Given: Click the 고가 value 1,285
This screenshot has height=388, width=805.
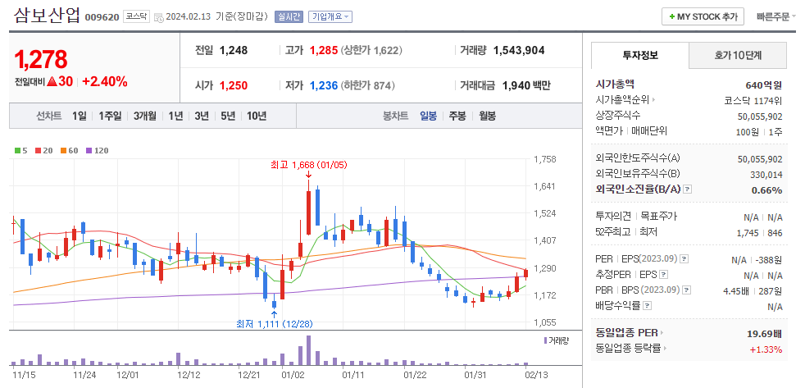Looking at the screenshot, I should [x=324, y=50].
